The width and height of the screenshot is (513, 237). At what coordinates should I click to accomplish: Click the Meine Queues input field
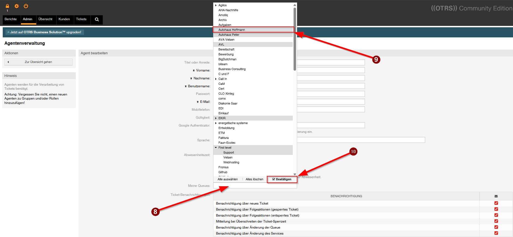click(x=255, y=186)
